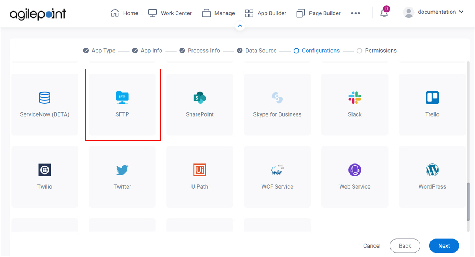Screen dimensions: 475x257
Task: Choose the UiPath icon
Action: point(200,170)
